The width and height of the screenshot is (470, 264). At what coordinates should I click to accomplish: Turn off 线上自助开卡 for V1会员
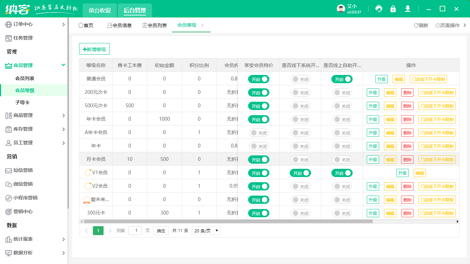point(342,173)
